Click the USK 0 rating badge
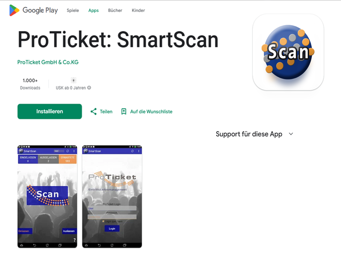 click(x=73, y=80)
